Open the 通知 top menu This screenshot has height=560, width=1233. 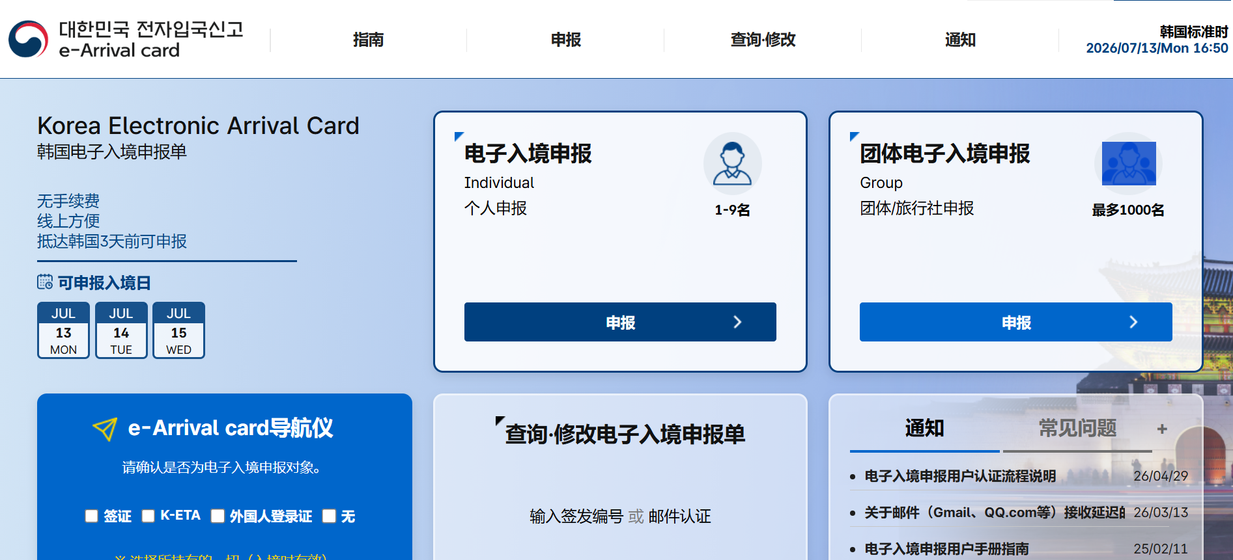961,40
